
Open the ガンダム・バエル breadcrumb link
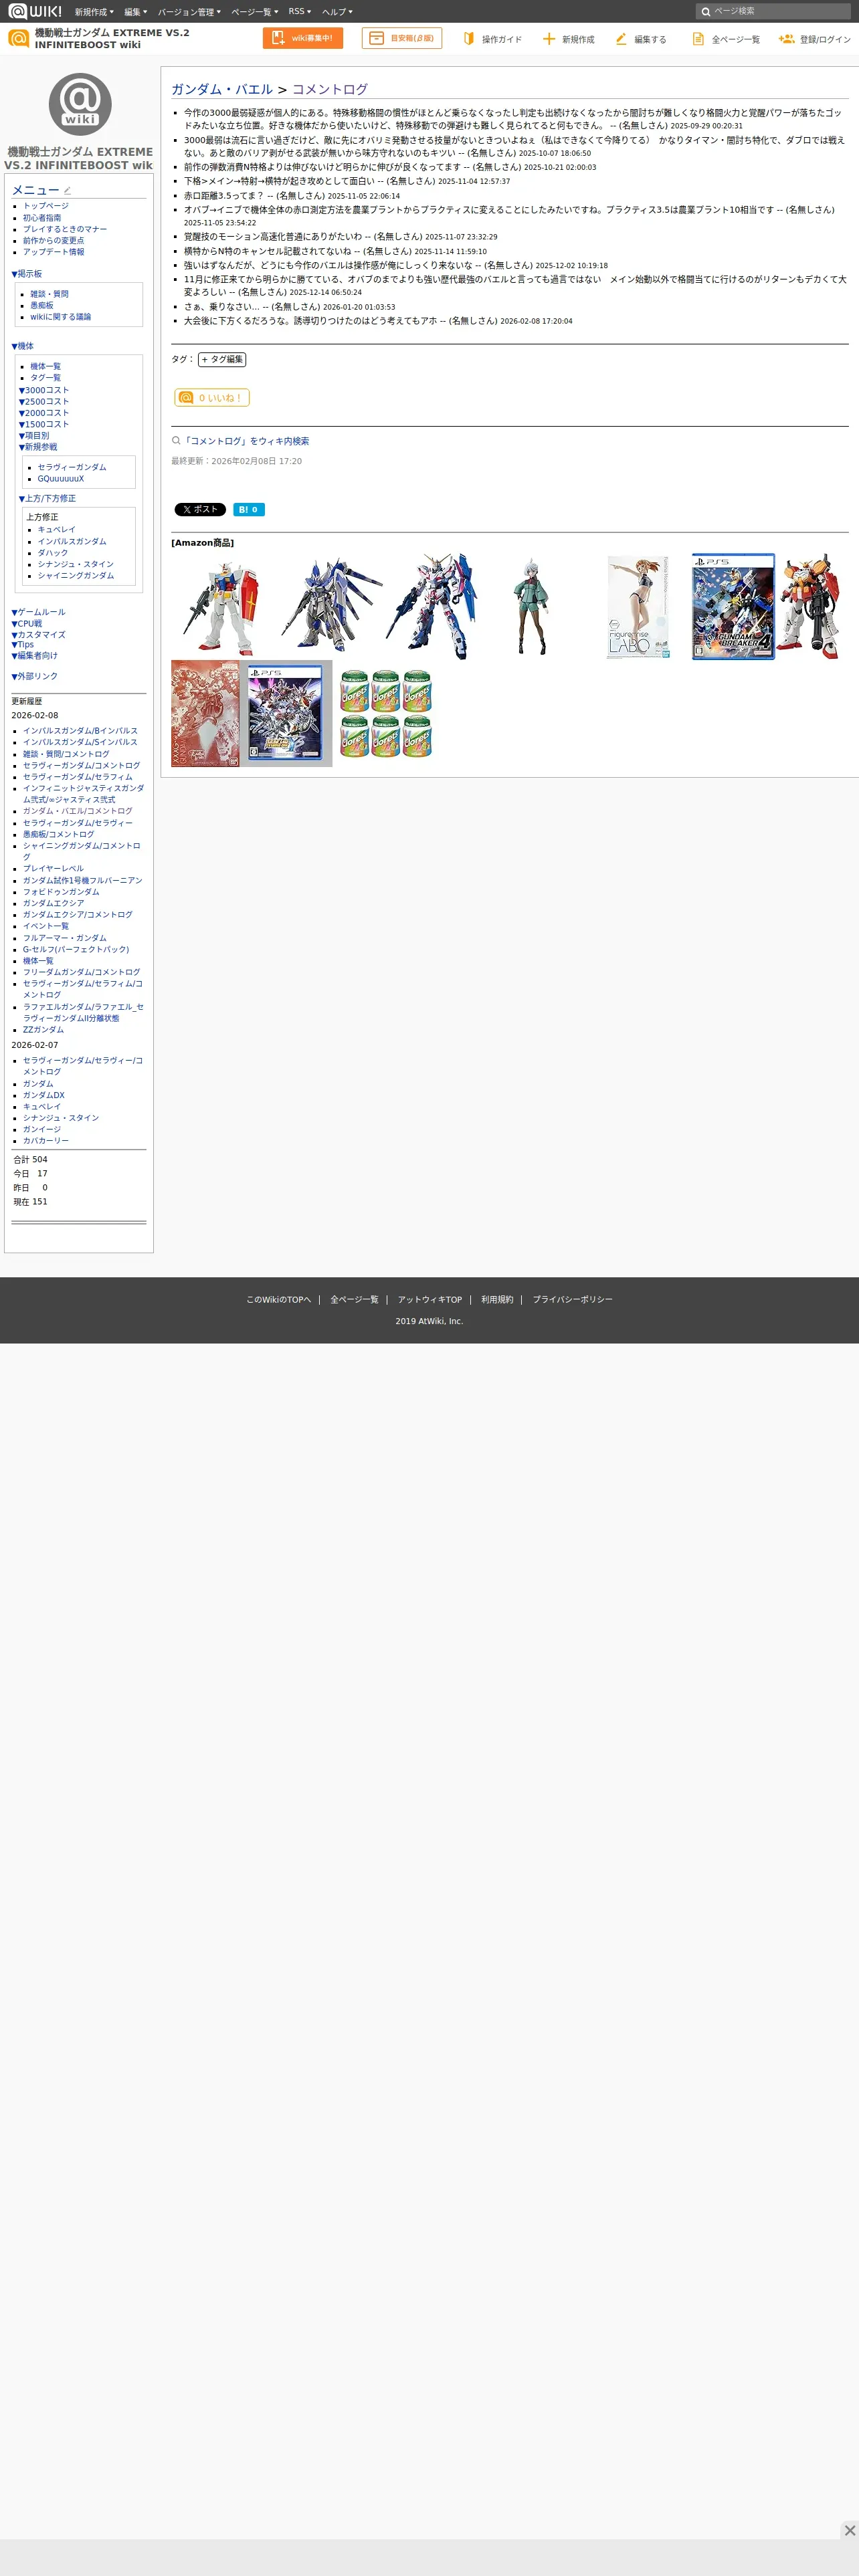(222, 89)
